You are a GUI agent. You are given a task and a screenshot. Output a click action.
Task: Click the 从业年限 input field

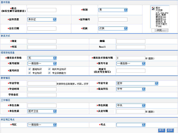coord(131,111)
